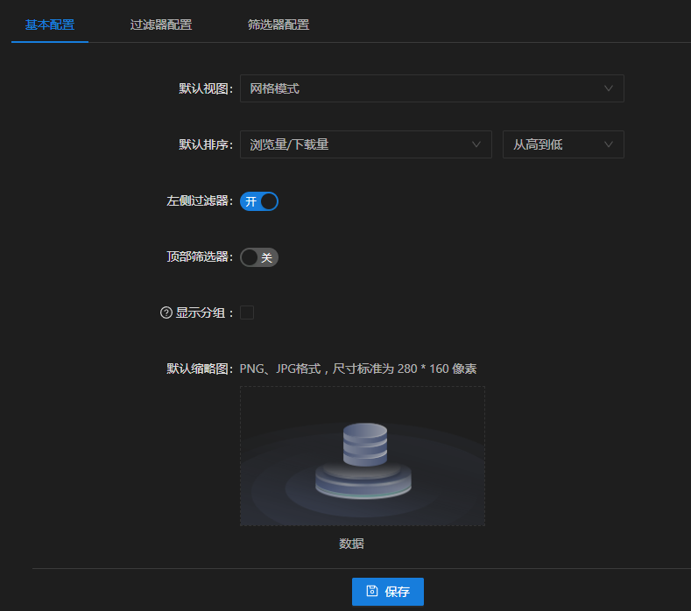Switch to the 基本配置 tab
The height and width of the screenshot is (611, 691).
pos(50,25)
